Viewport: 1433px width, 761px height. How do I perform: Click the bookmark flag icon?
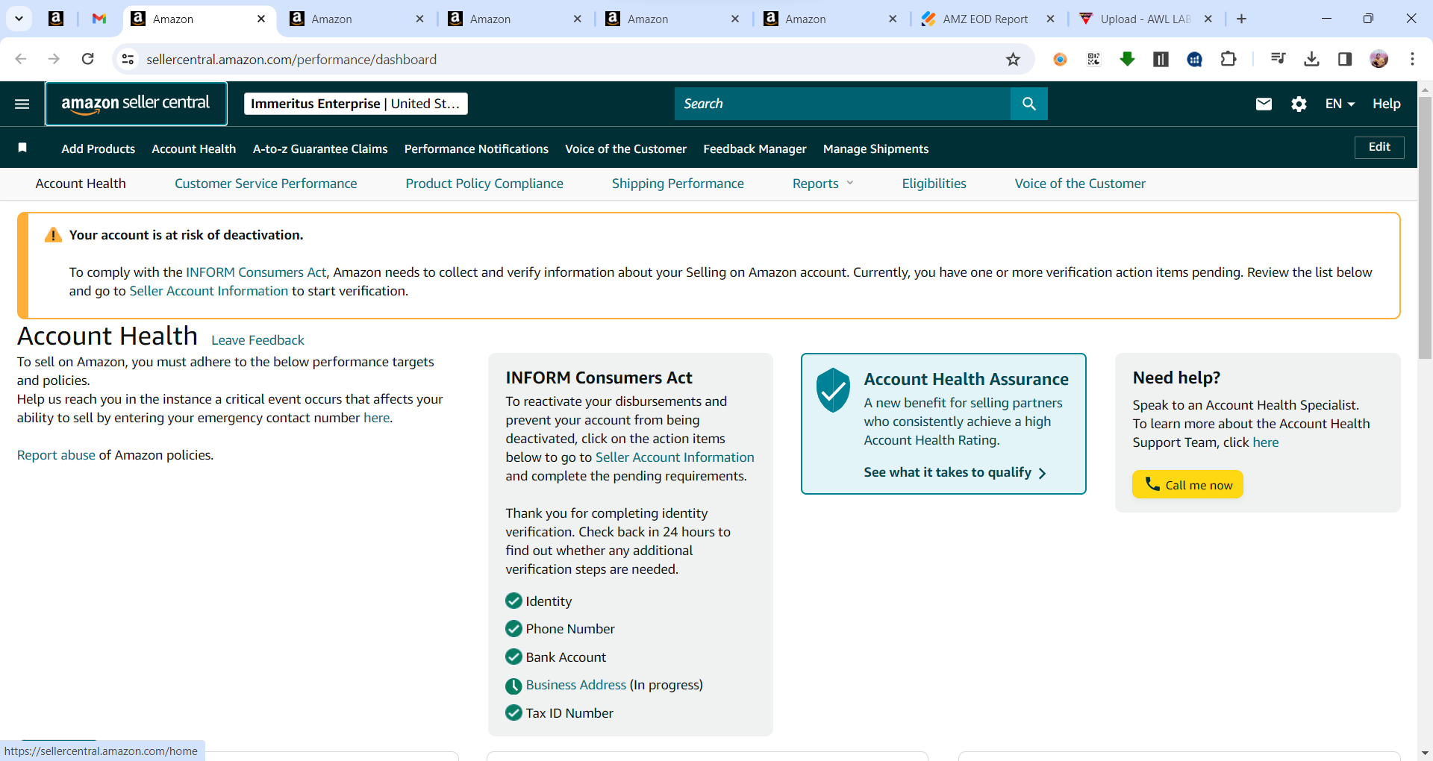tap(22, 148)
